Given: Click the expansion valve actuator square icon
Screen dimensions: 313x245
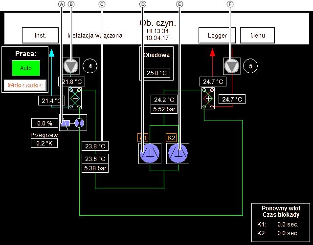Looking at the screenshot, I should pos(65,123).
